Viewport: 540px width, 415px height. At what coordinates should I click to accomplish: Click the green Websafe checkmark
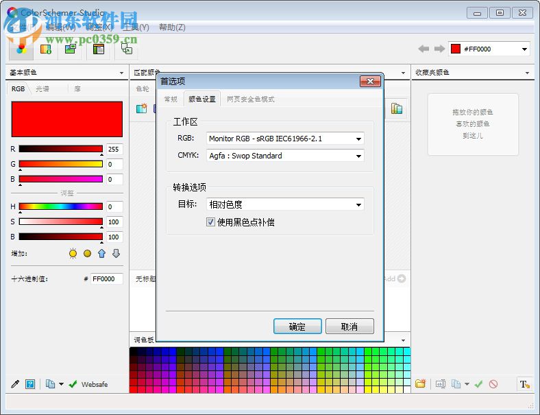[x=73, y=384]
